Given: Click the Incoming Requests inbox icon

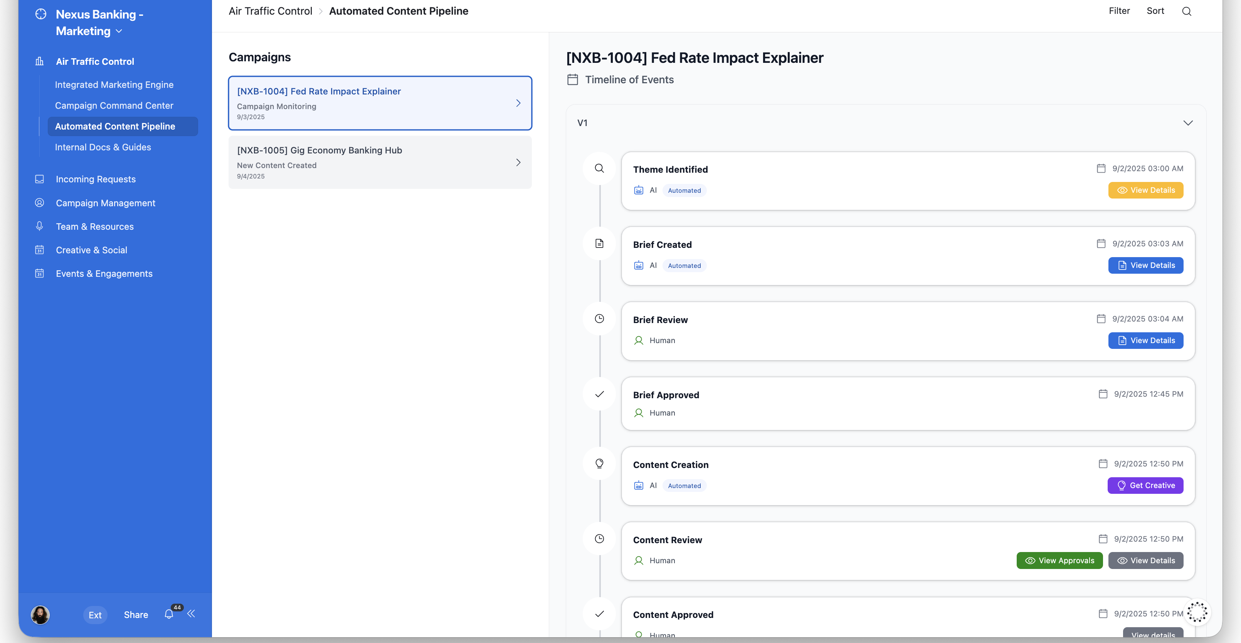Looking at the screenshot, I should (x=39, y=179).
